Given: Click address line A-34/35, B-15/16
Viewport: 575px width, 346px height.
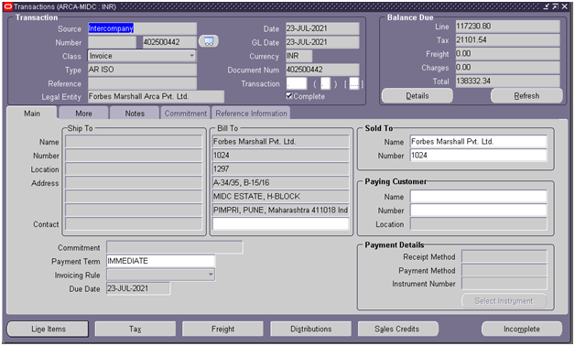Looking at the screenshot, I should (x=280, y=183).
